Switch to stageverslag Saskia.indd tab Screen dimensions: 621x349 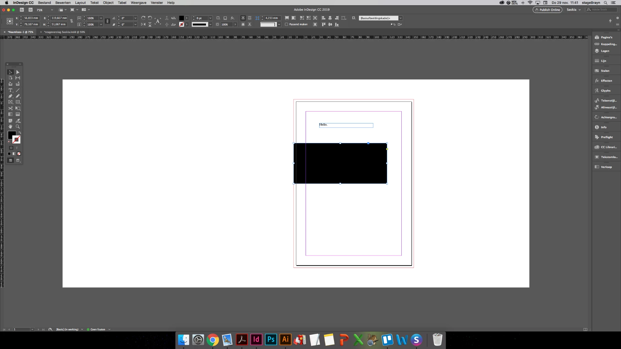click(64, 32)
